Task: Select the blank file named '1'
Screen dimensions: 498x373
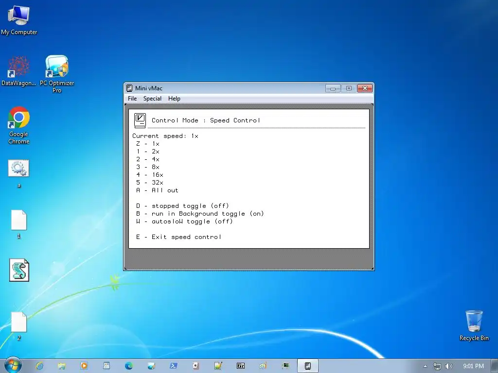Action: coord(19,224)
